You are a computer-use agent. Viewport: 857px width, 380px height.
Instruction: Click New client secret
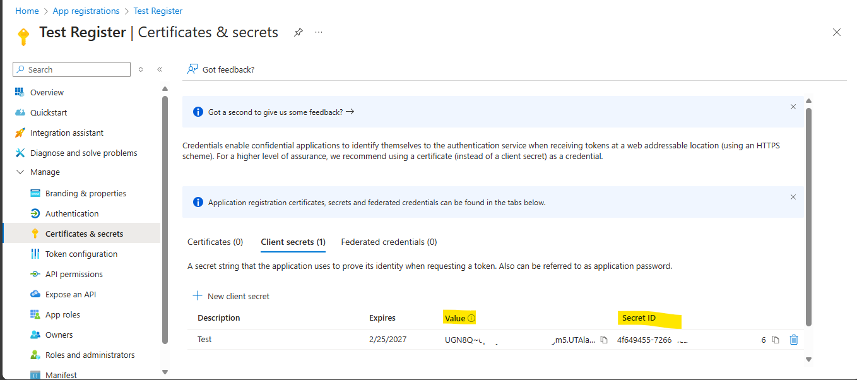click(231, 295)
